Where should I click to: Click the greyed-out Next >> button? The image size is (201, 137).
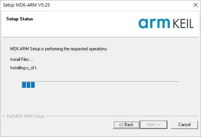[154, 125]
